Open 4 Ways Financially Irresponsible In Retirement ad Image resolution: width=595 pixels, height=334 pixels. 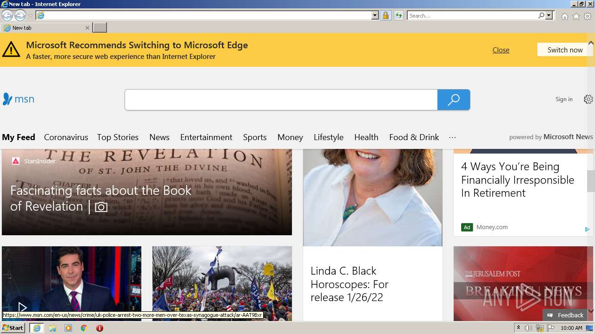(x=517, y=180)
